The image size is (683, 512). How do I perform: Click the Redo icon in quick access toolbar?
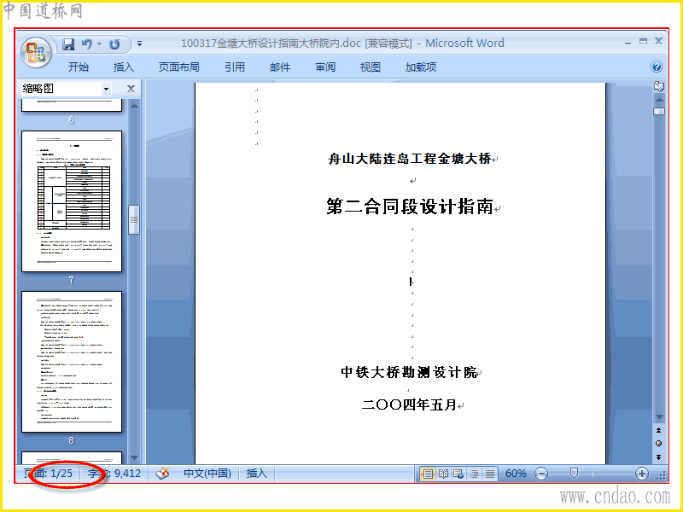tap(114, 44)
